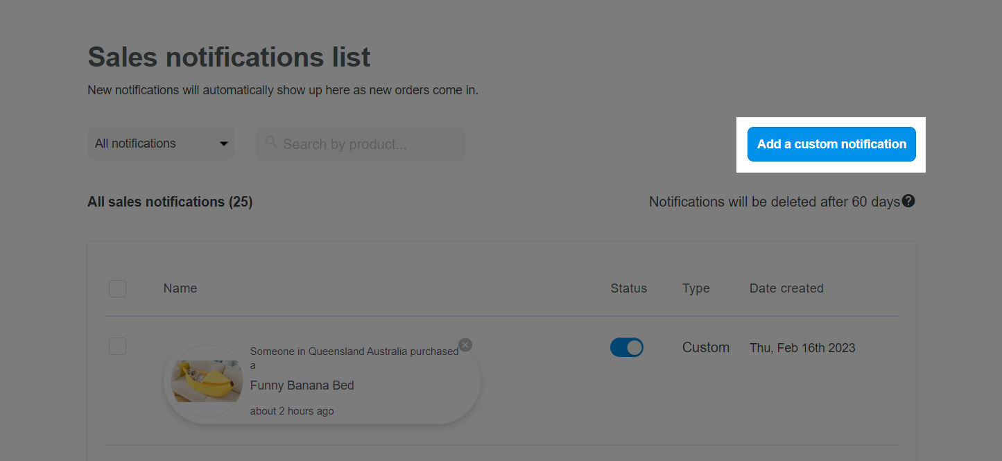Click the Custom type label
Viewport: 1002px width, 461px height.
706,347
